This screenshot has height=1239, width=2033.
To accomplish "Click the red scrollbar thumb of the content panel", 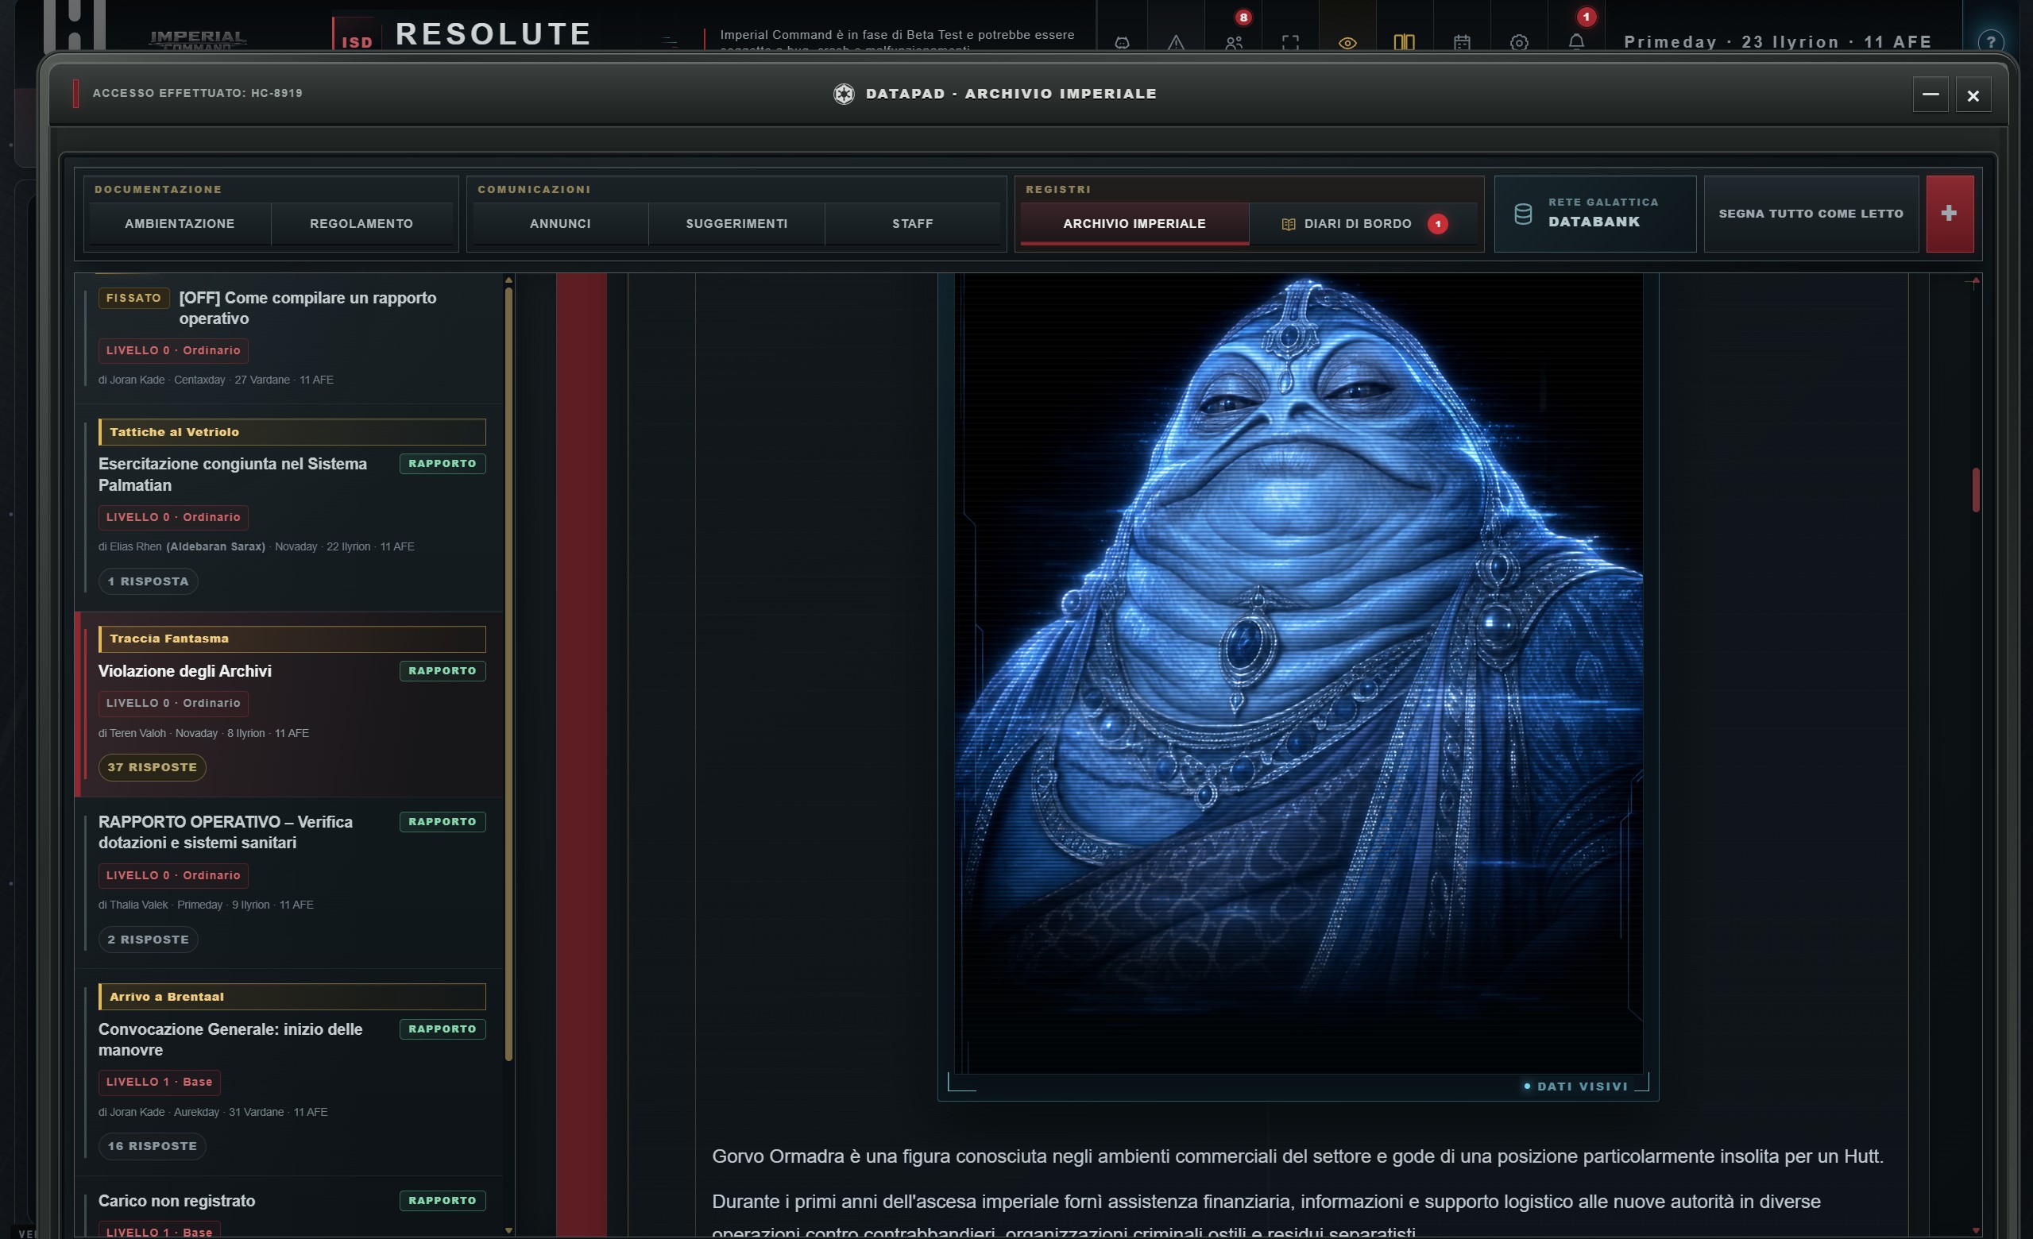I will coord(1975,490).
